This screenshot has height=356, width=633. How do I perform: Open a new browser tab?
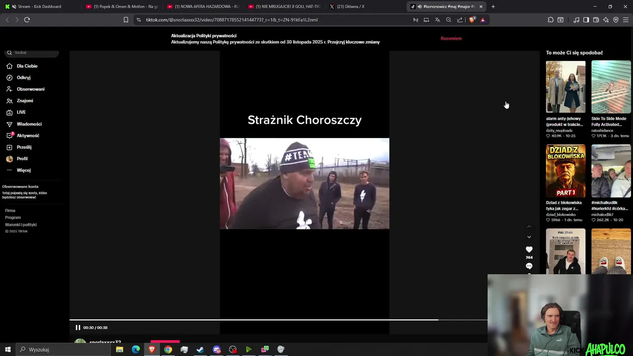click(493, 6)
